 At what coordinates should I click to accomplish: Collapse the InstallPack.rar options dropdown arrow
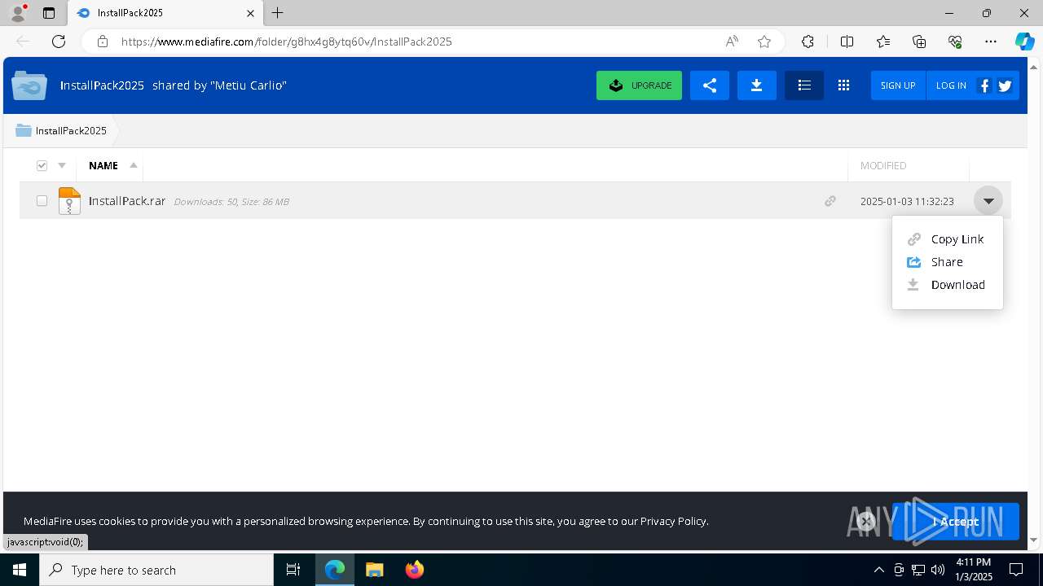(x=988, y=201)
